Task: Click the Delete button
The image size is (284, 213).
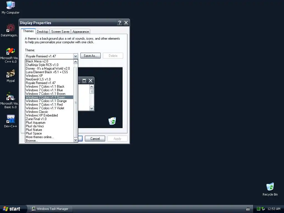Action: [113, 56]
